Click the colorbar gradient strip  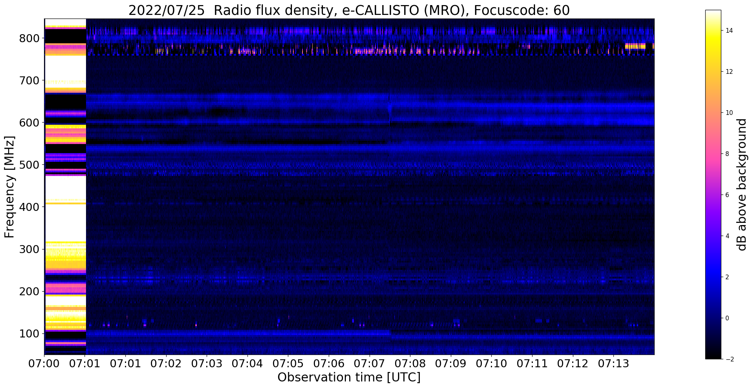[713, 185]
